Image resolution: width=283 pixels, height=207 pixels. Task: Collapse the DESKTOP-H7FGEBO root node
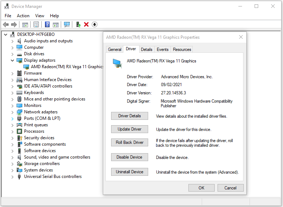pyautogui.click(x=6, y=34)
